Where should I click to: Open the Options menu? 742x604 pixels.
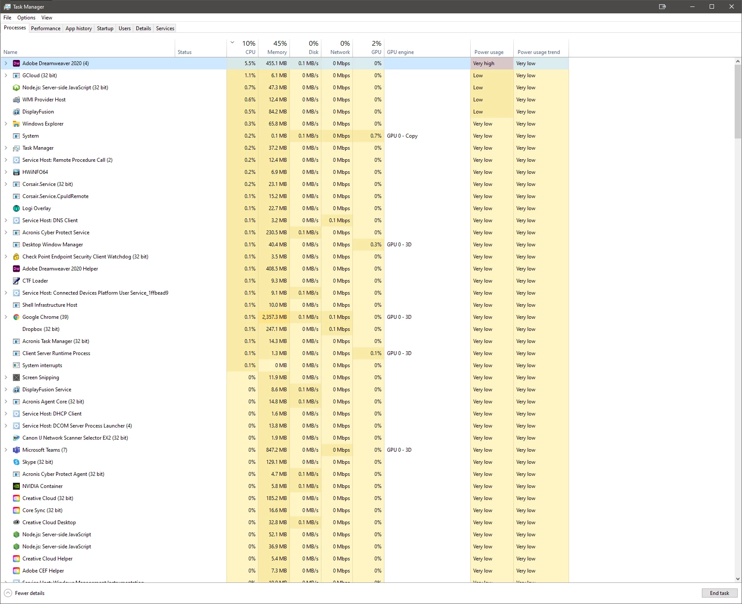pos(26,18)
